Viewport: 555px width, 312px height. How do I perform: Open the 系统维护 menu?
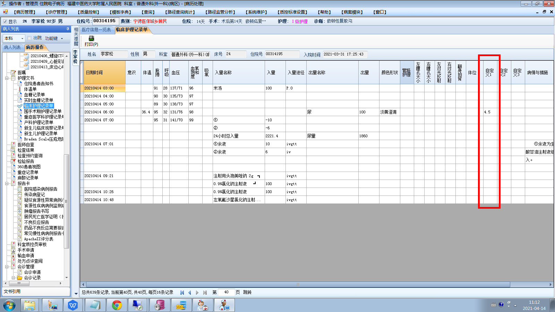click(256, 12)
